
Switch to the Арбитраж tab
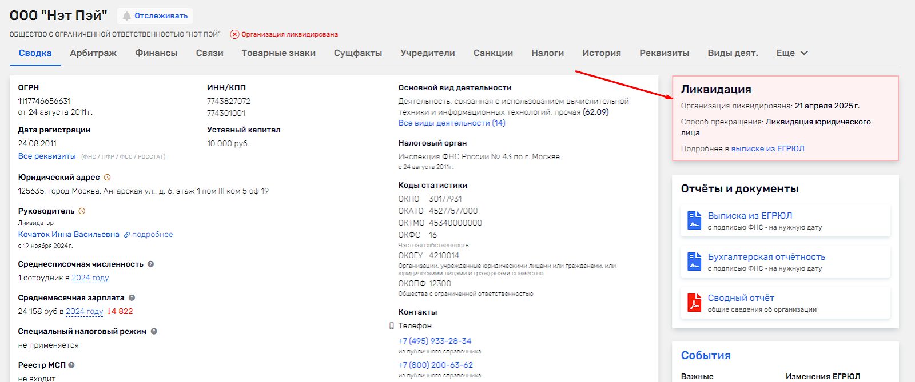93,53
